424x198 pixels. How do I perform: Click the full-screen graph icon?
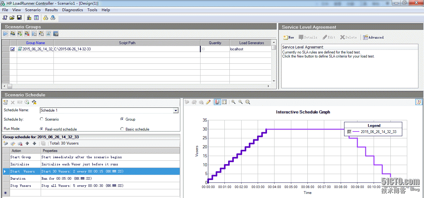(224, 102)
